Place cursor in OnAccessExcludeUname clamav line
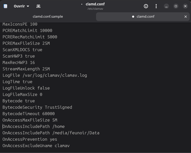This screenshot has height=153, width=191. [x=36, y=146]
